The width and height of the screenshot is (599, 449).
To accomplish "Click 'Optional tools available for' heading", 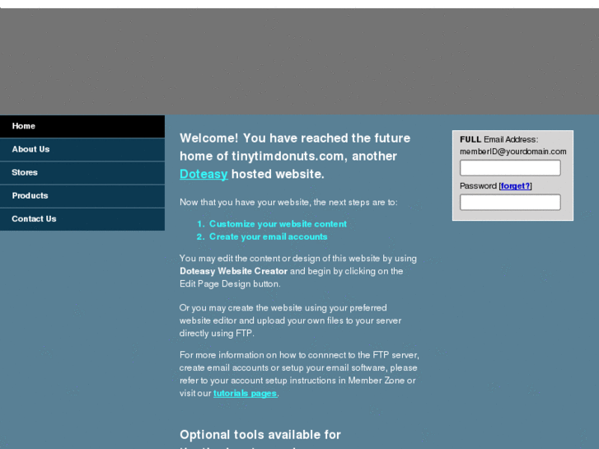I will (260, 435).
